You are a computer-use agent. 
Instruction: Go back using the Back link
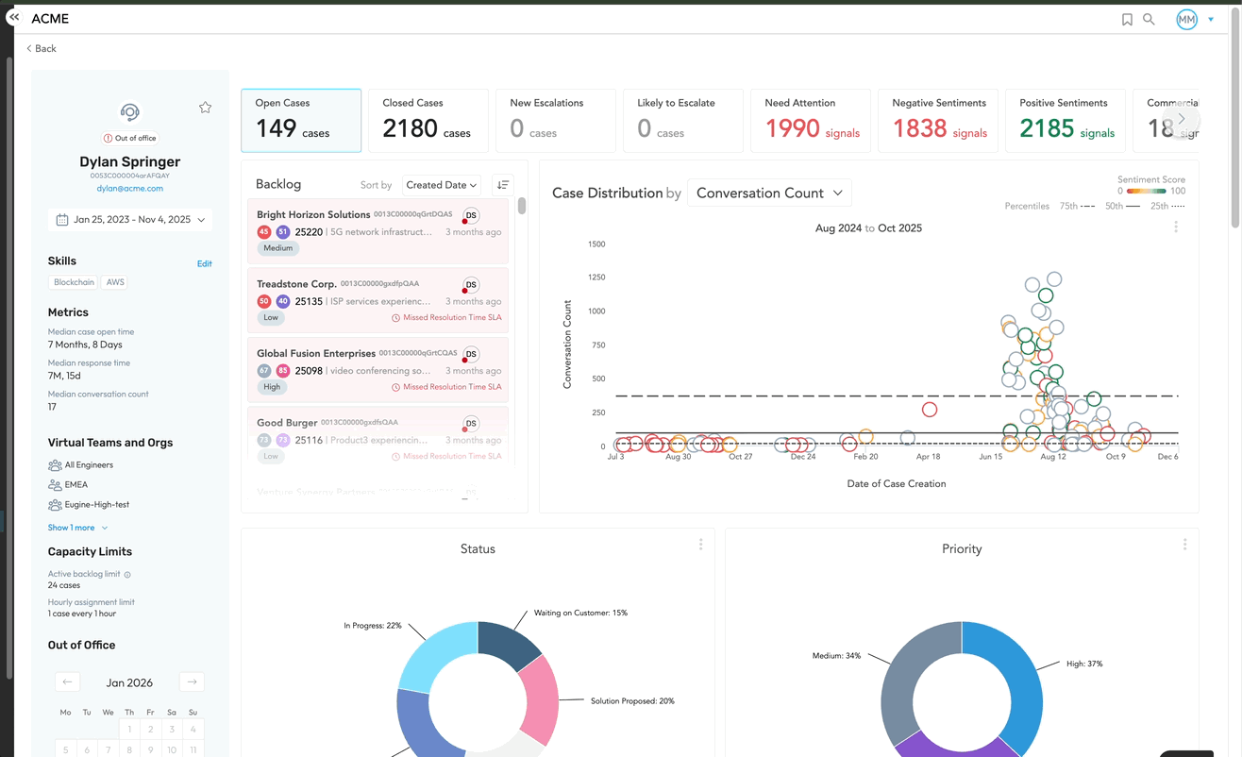42,48
